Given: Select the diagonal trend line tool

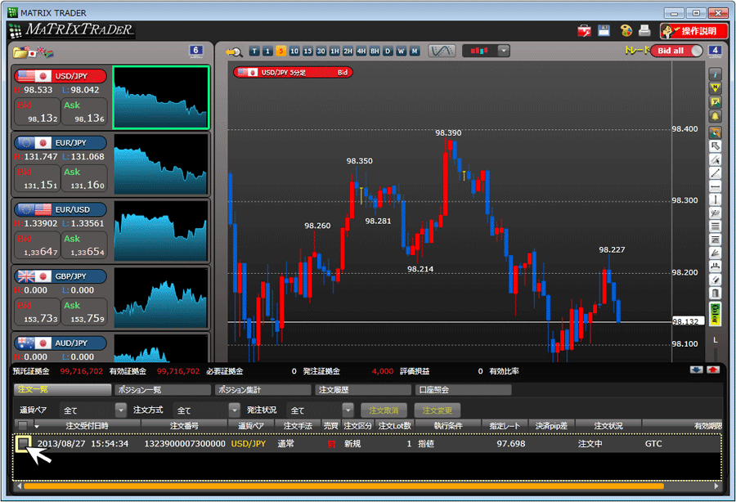Looking at the screenshot, I should (715, 173).
